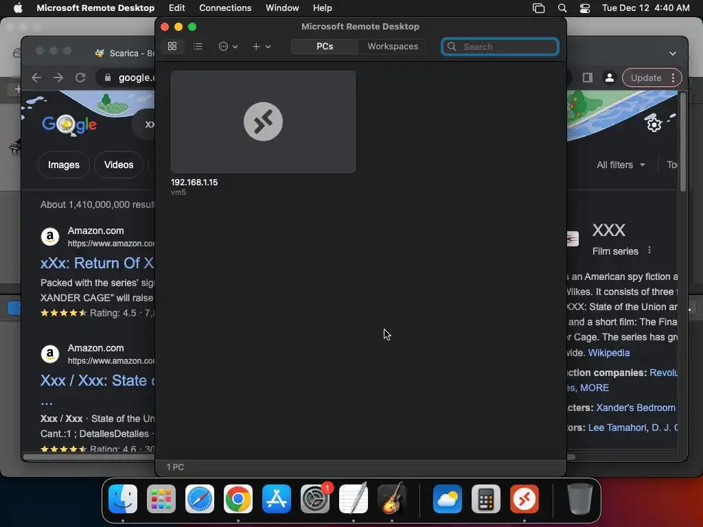The width and height of the screenshot is (703, 527).
Task: Open the Connections menu
Action: (x=225, y=8)
